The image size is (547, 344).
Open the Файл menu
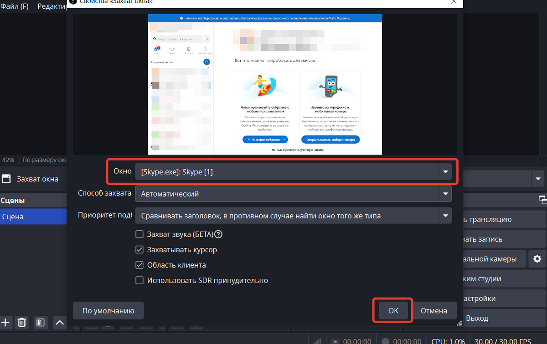15,6
